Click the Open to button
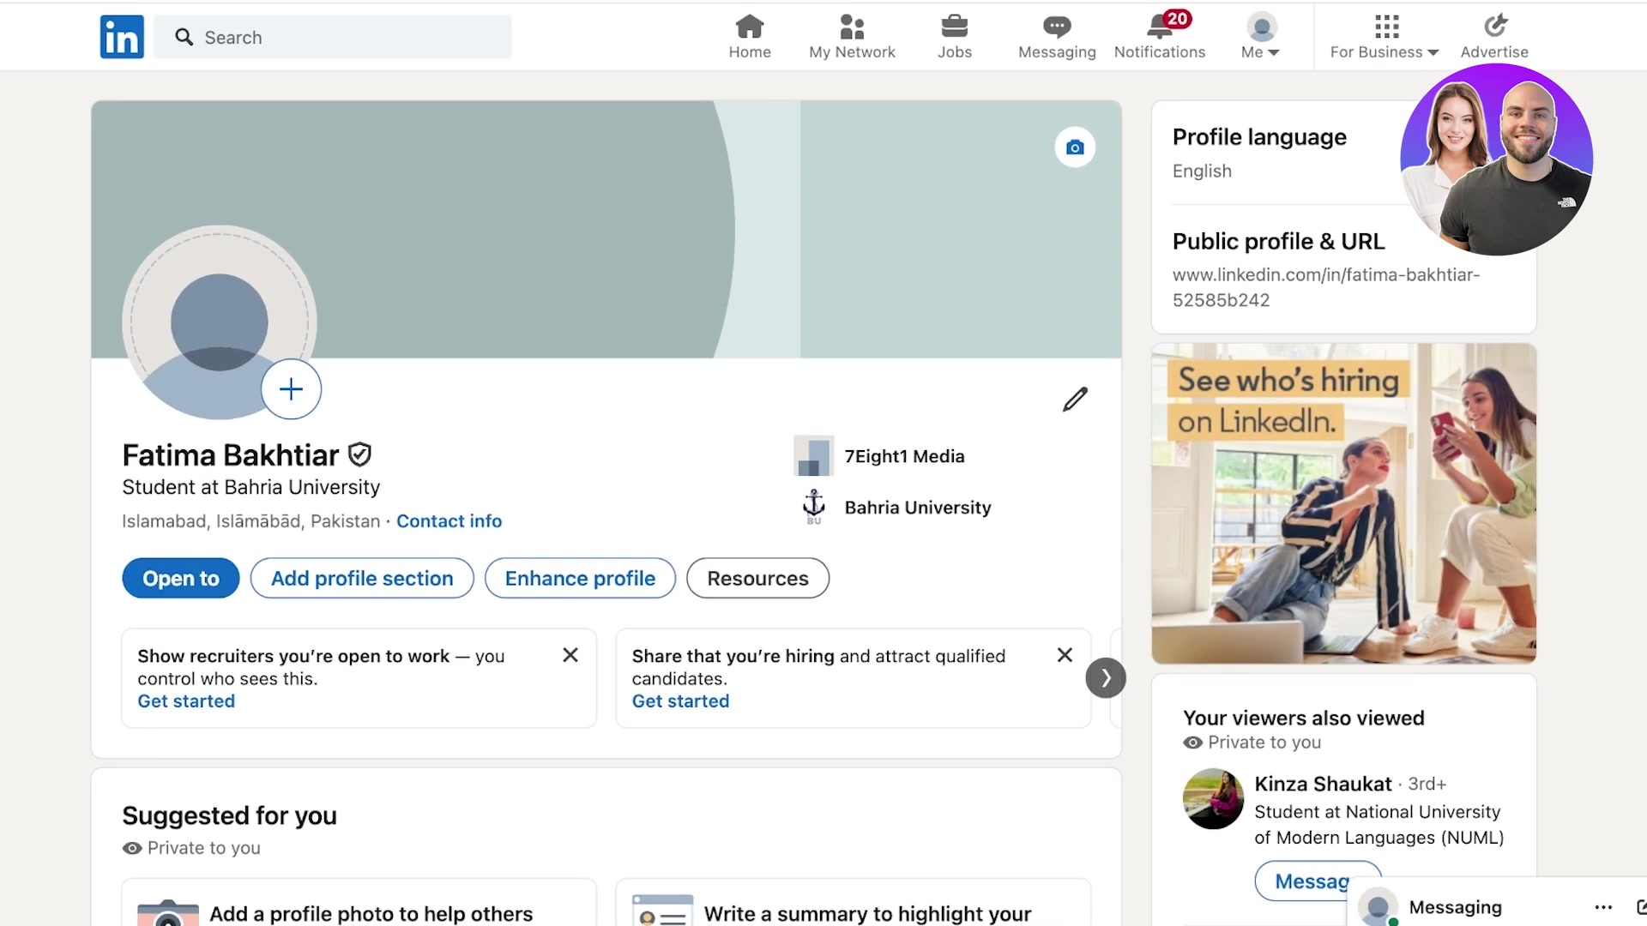 pos(181,579)
